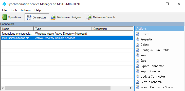This screenshot has height=91, width=185.
Task: Click the Stop action link
Action: click(143, 61)
